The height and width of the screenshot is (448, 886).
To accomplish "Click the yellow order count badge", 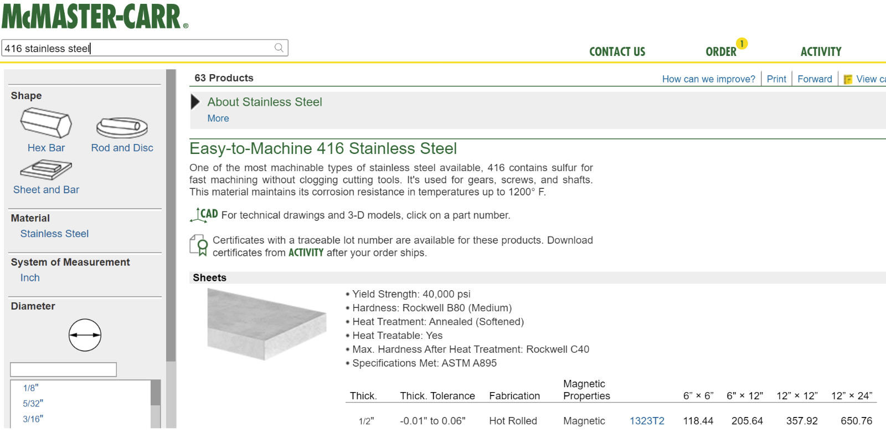I will [x=742, y=43].
